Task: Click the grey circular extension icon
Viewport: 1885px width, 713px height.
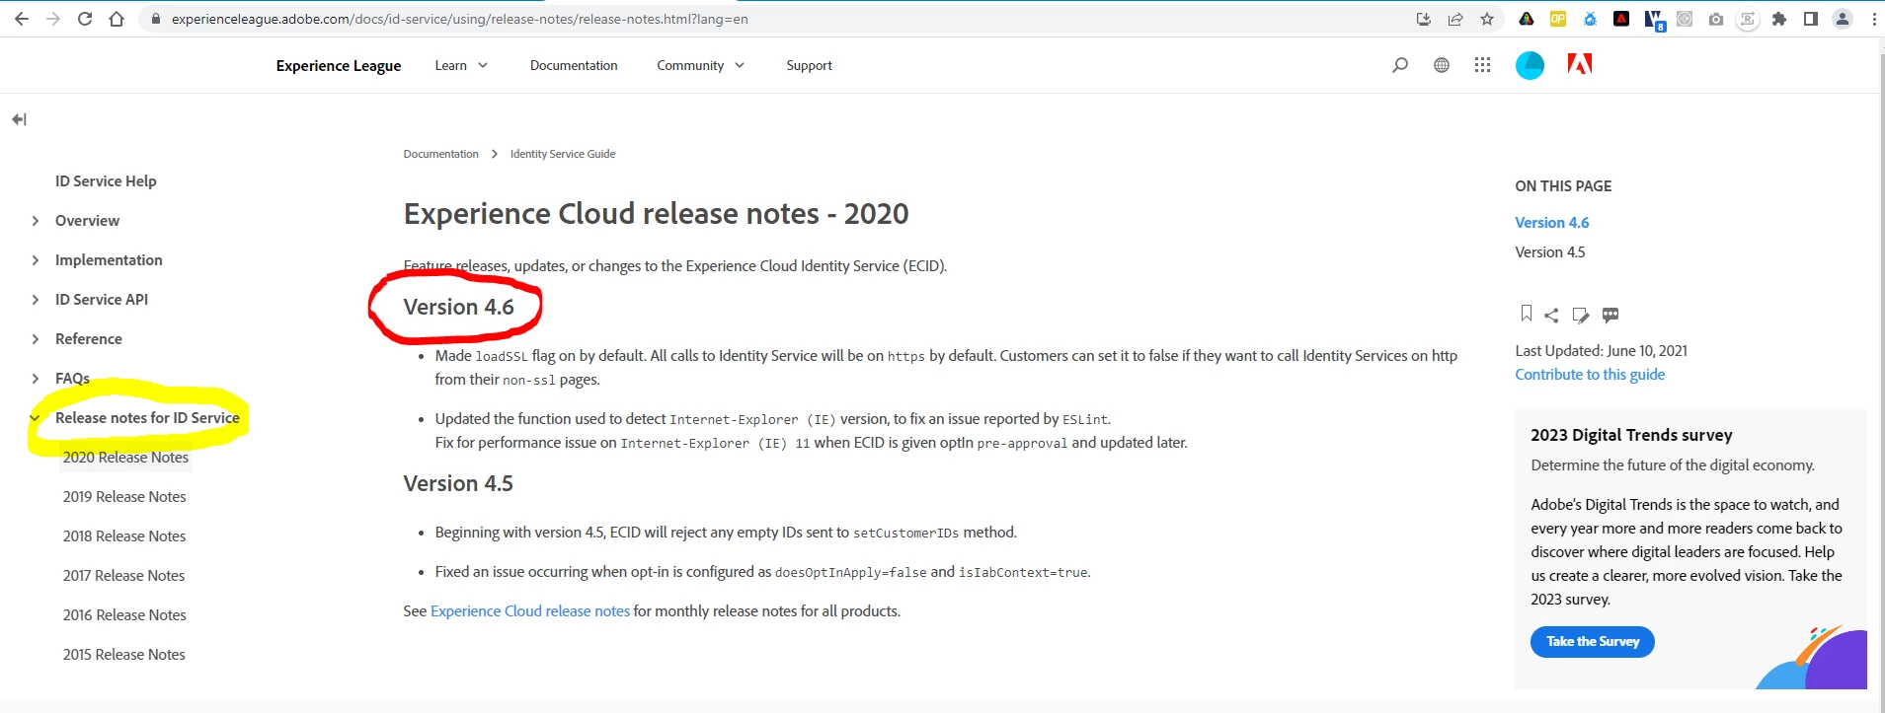Action: 1685,19
